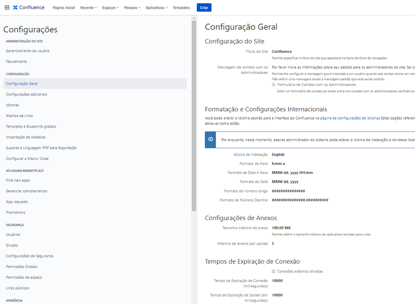Click the Título do Site value 'Confluence'
Viewport: 415px width, 304px height.
click(282, 51)
